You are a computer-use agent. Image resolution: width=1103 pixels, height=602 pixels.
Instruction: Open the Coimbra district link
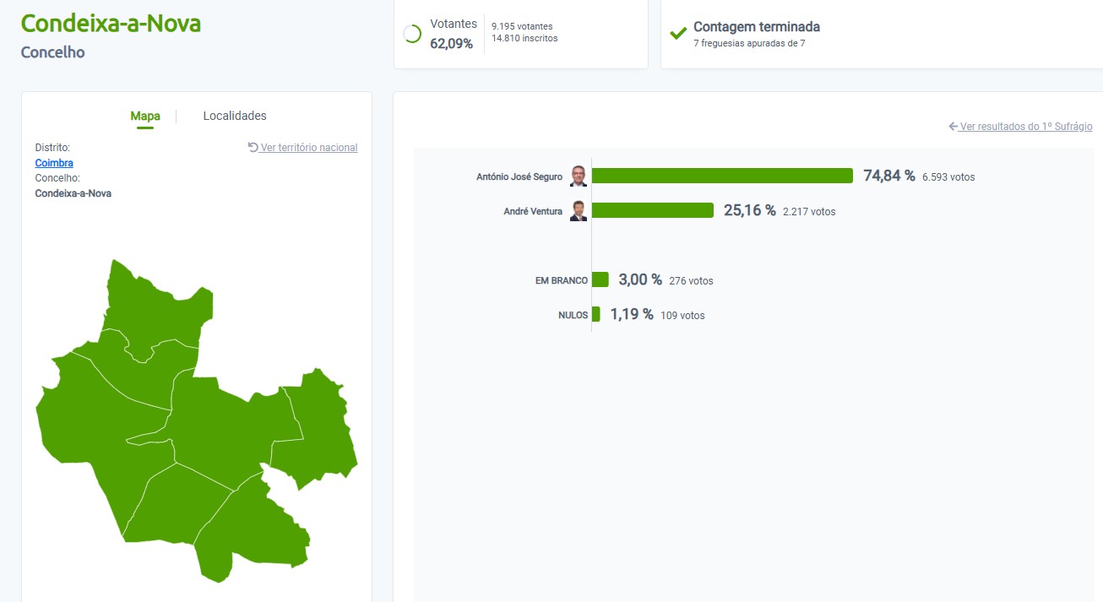click(x=54, y=163)
